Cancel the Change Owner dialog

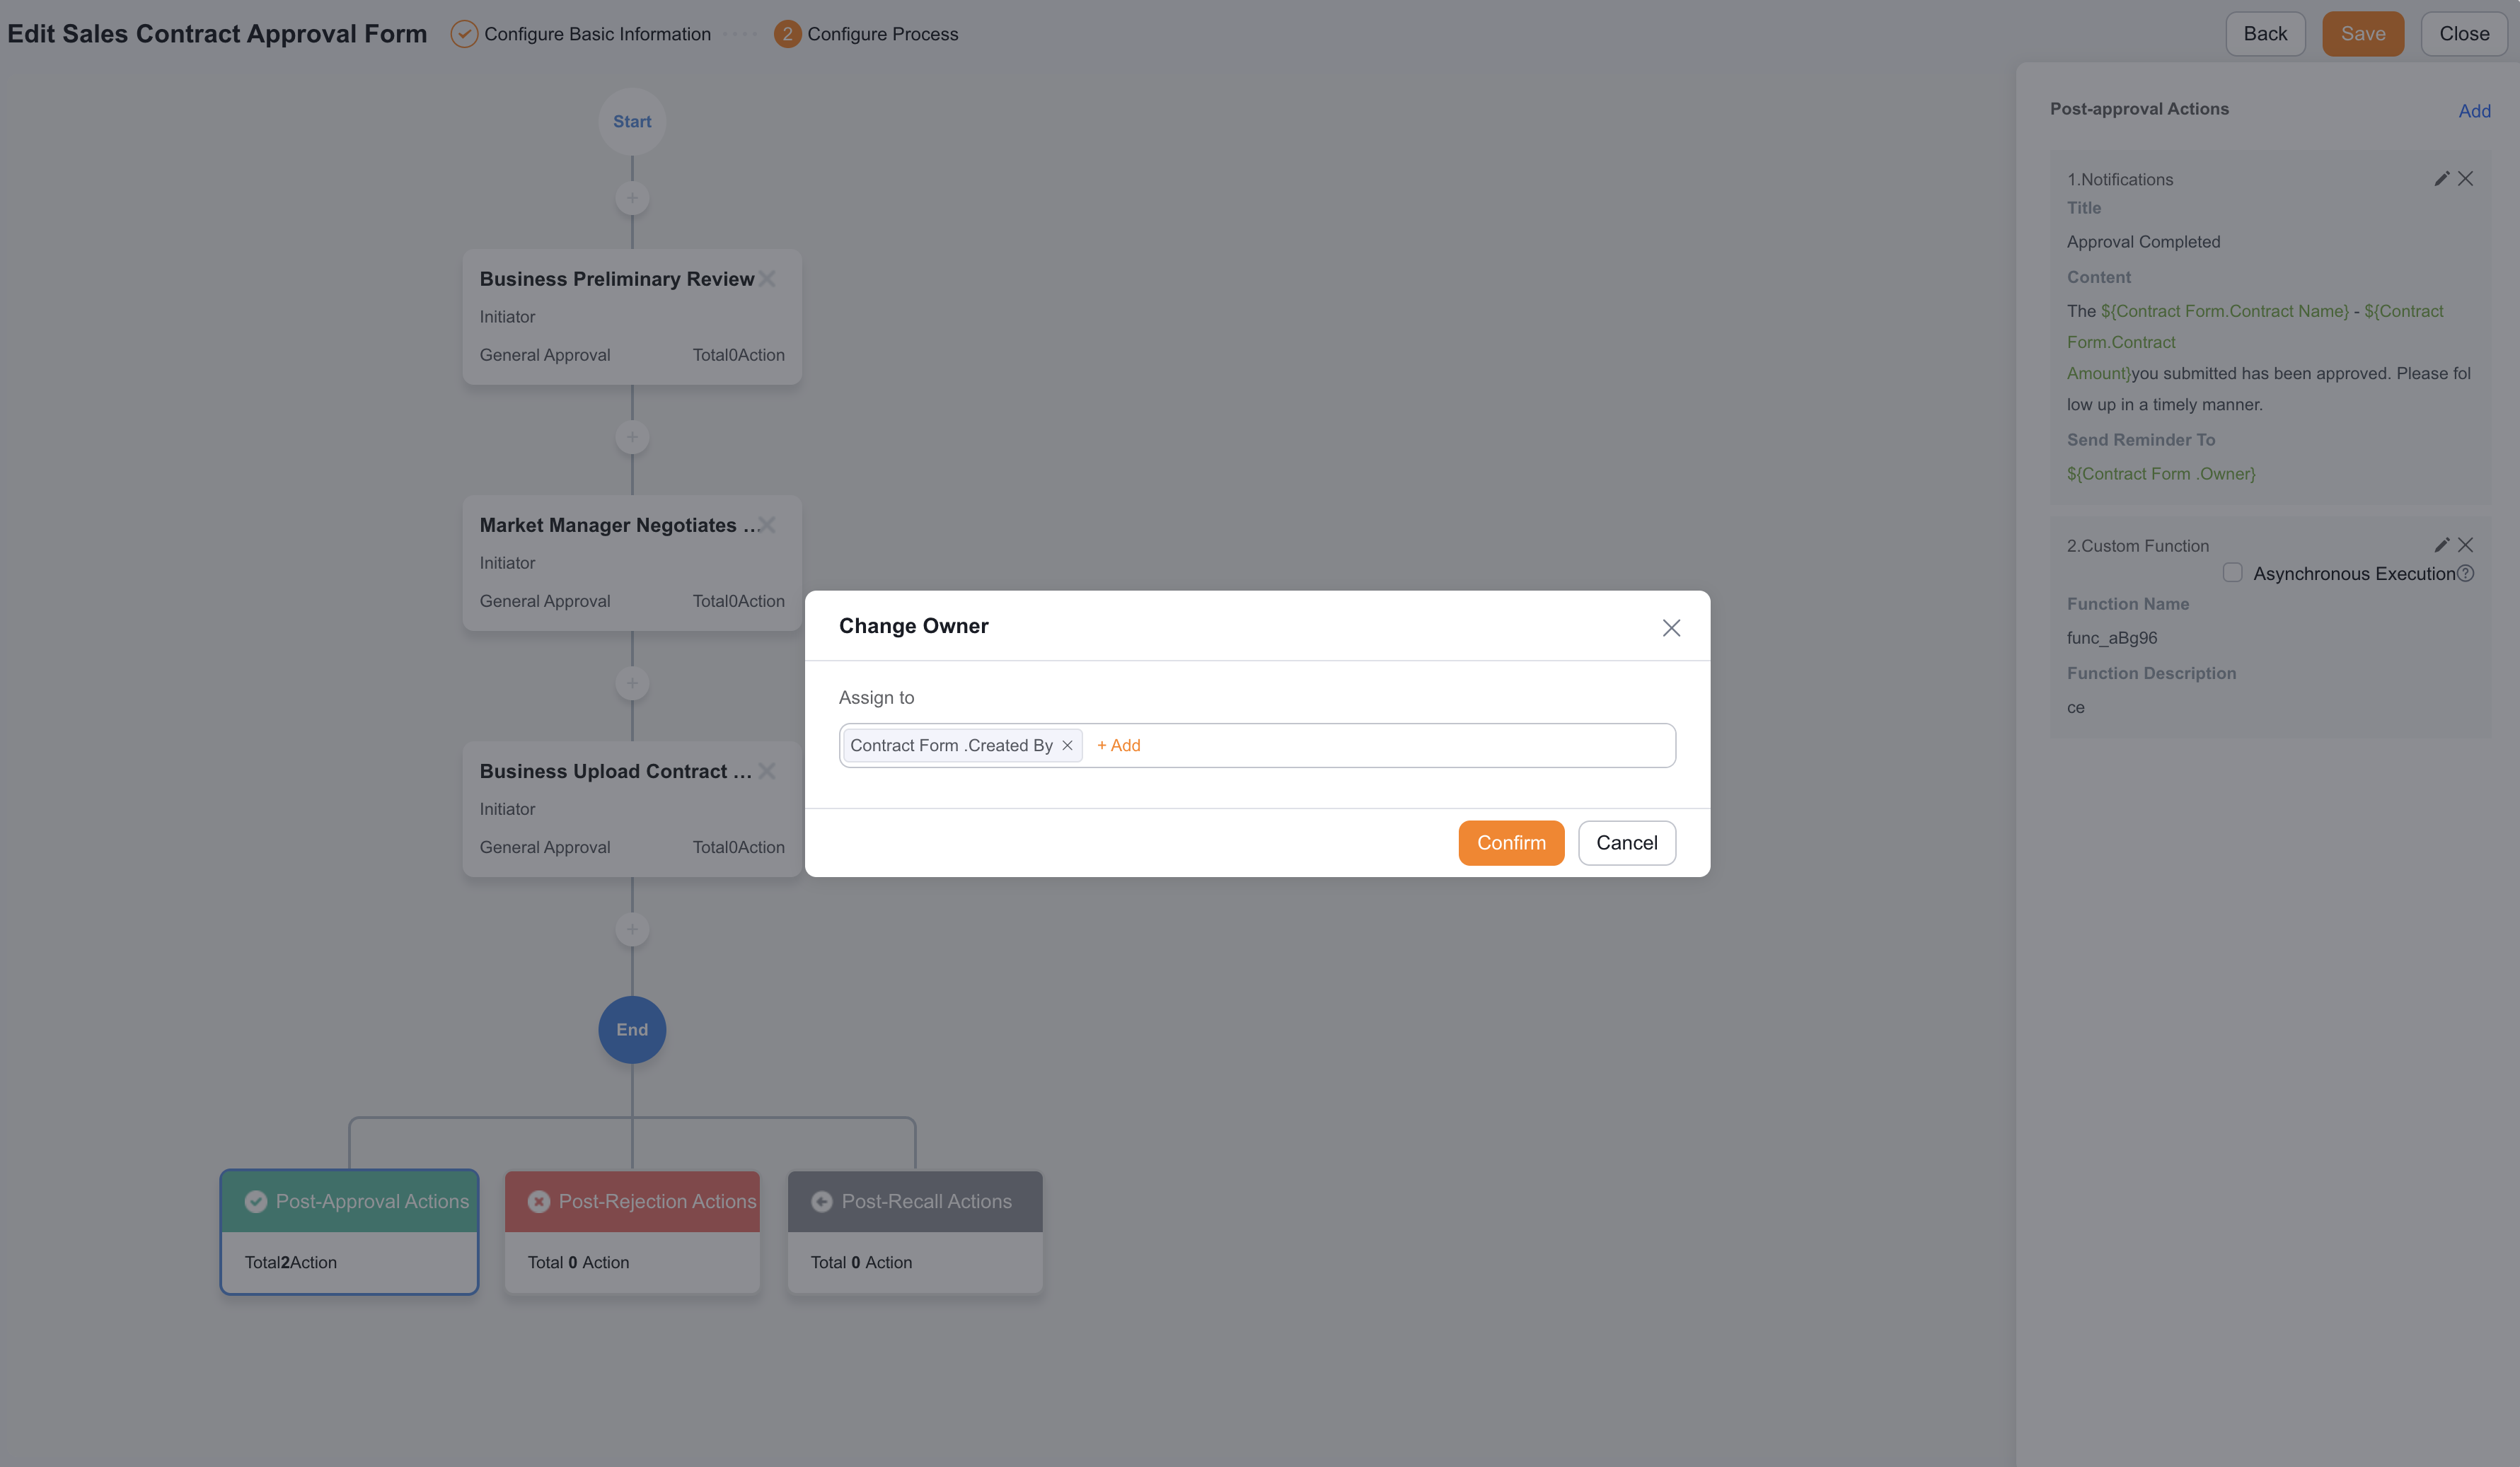pyautogui.click(x=1627, y=843)
